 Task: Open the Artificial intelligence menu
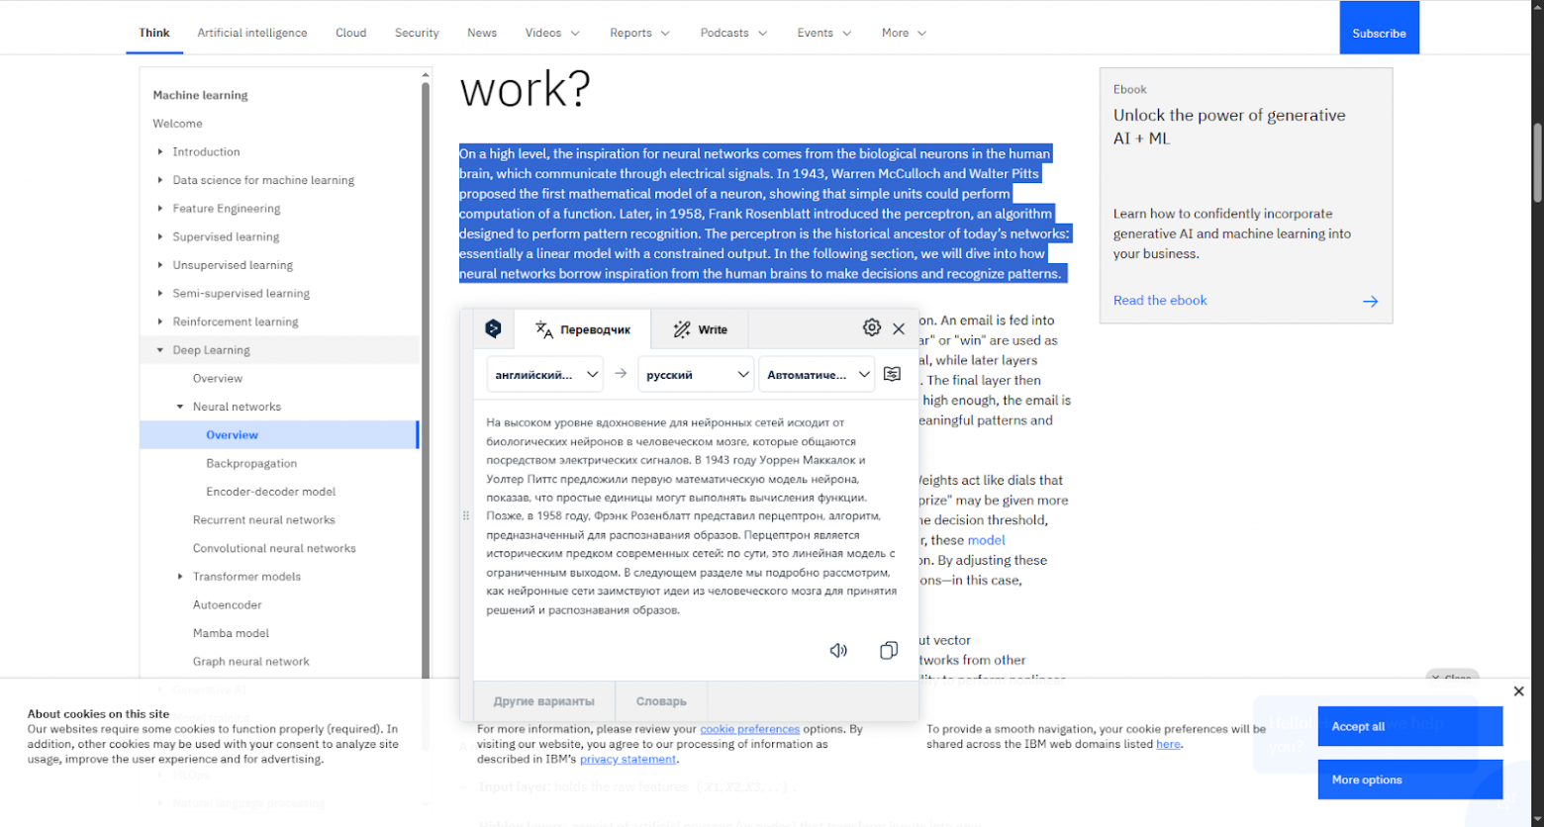click(x=252, y=33)
